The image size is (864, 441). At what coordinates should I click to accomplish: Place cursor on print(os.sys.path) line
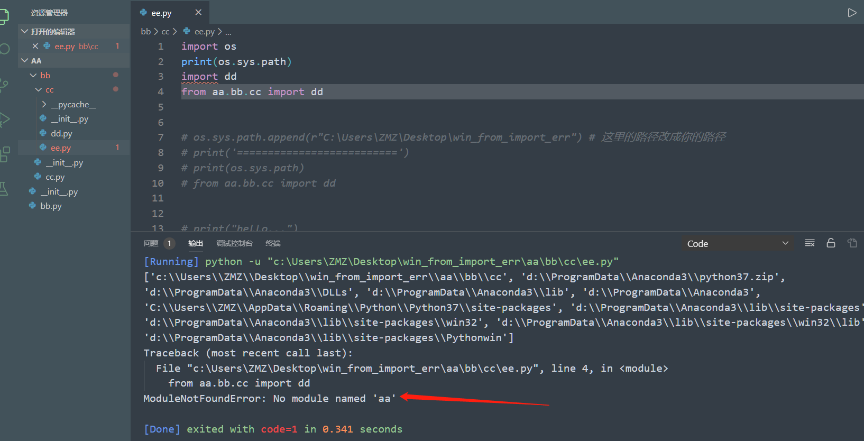click(x=236, y=62)
